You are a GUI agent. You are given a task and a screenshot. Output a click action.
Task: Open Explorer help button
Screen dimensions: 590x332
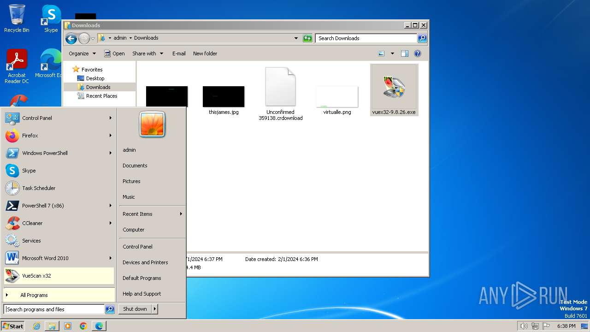click(418, 53)
